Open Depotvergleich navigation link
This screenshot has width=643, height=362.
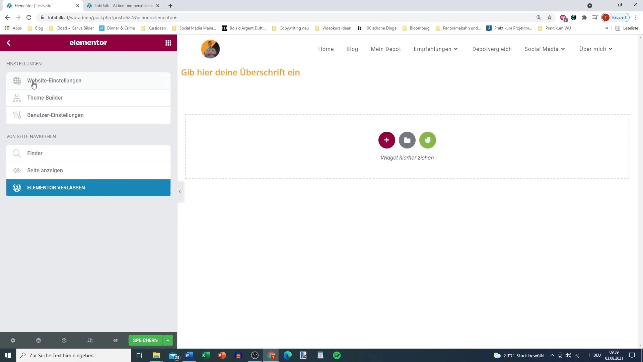coord(492,49)
